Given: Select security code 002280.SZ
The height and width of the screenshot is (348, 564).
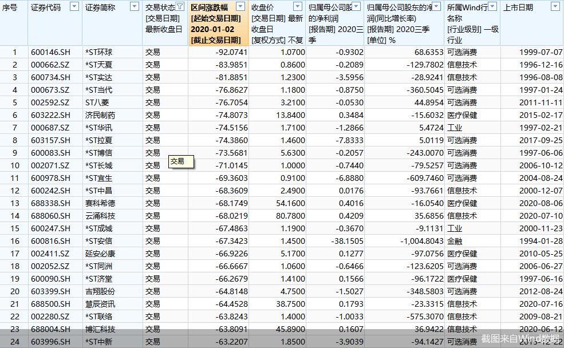Looking at the screenshot, I should [x=50, y=317].
